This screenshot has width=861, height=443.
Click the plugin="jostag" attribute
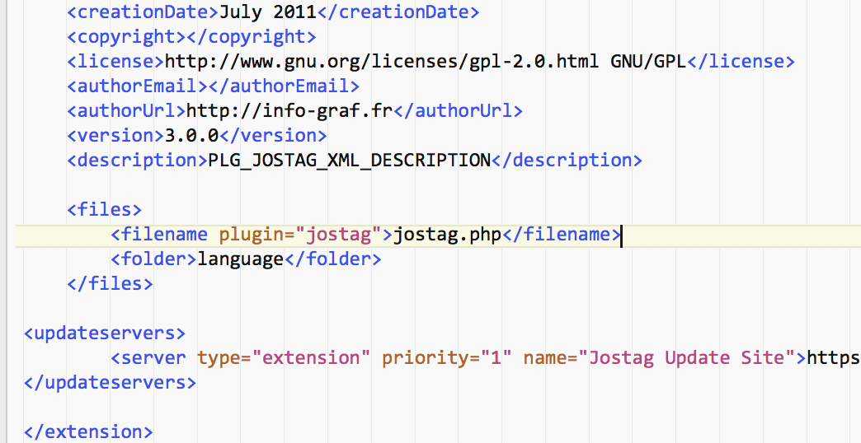[300, 235]
